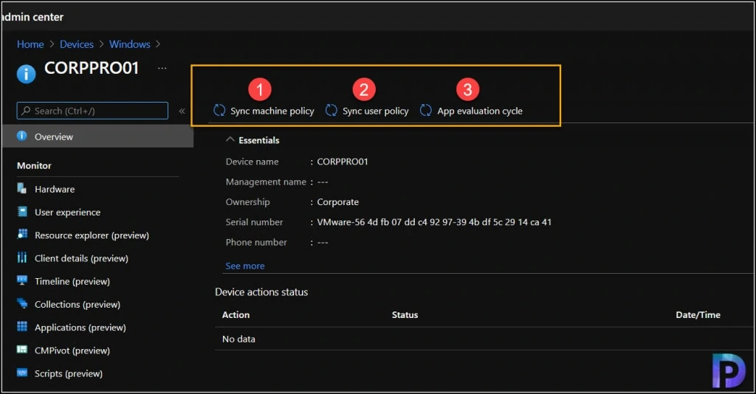The height and width of the screenshot is (394, 756).
Task: Click the App evaluation cycle refresh icon
Action: pos(426,110)
